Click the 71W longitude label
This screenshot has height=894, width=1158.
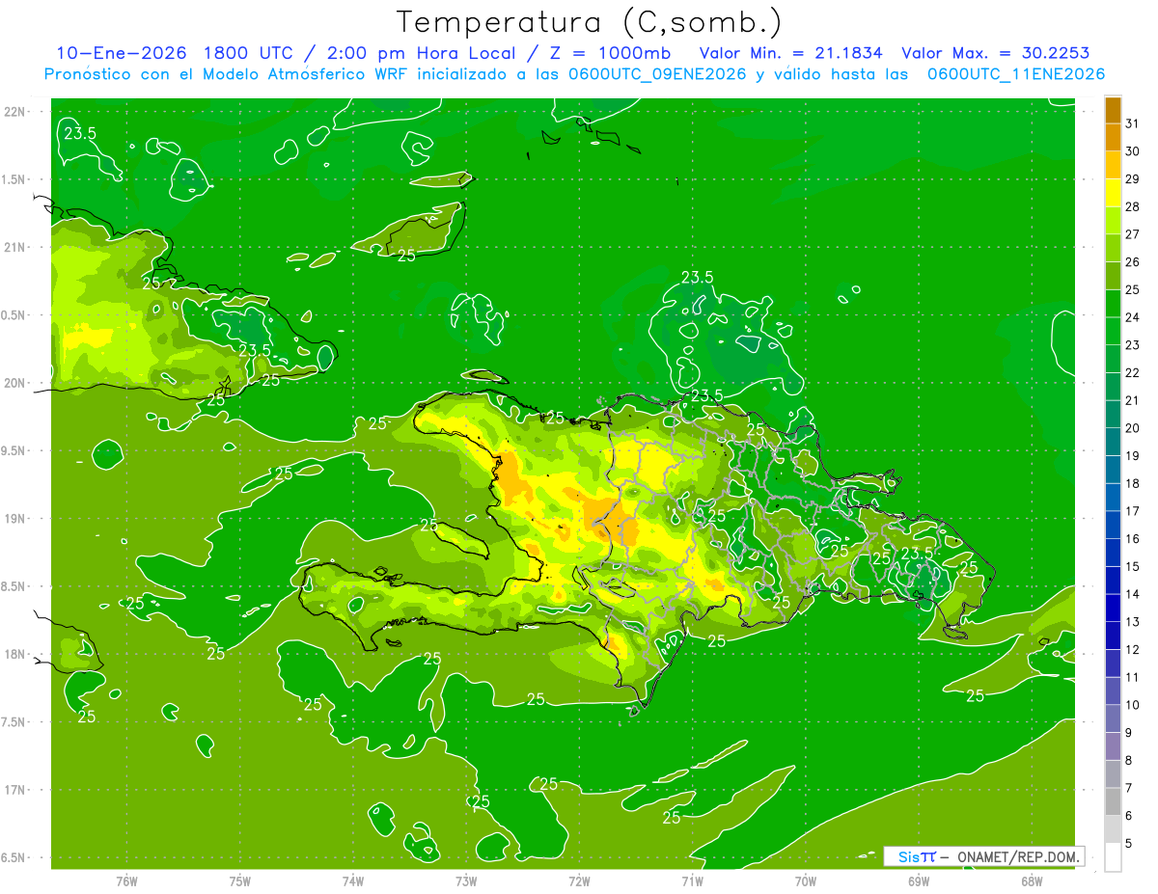[692, 880]
